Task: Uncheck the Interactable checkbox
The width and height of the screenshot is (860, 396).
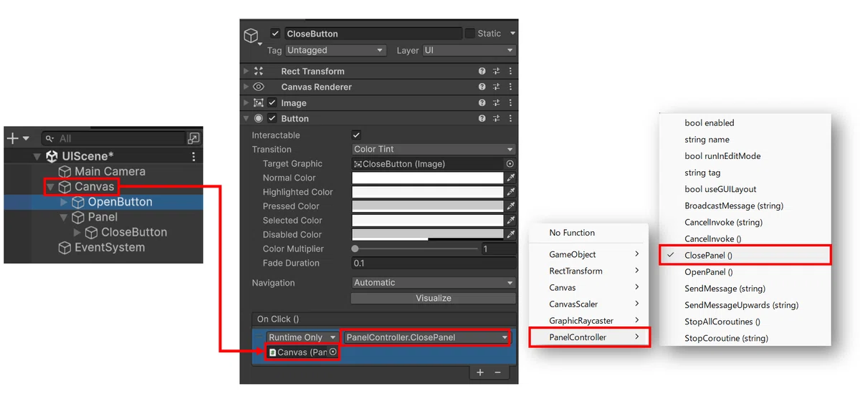Action: tap(356, 135)
